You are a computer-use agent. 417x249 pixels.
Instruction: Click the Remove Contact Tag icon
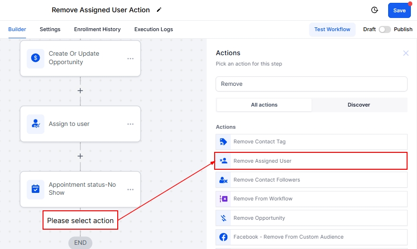pos(224,141)
